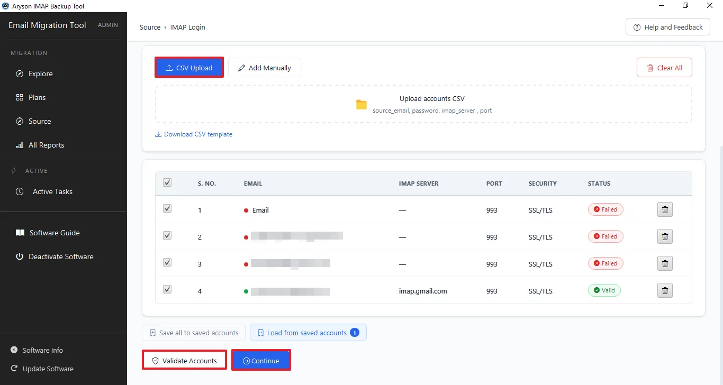Click the imap.gmail.com server cell
Image resolution: width=723 pixels, height=385 pixels.
pyautogui.click(x=423, y=291)
